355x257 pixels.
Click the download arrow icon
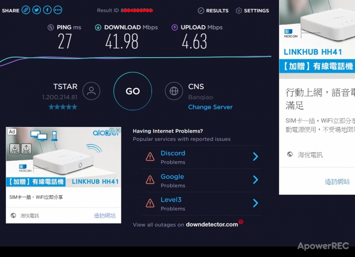(x=98, y=28)
